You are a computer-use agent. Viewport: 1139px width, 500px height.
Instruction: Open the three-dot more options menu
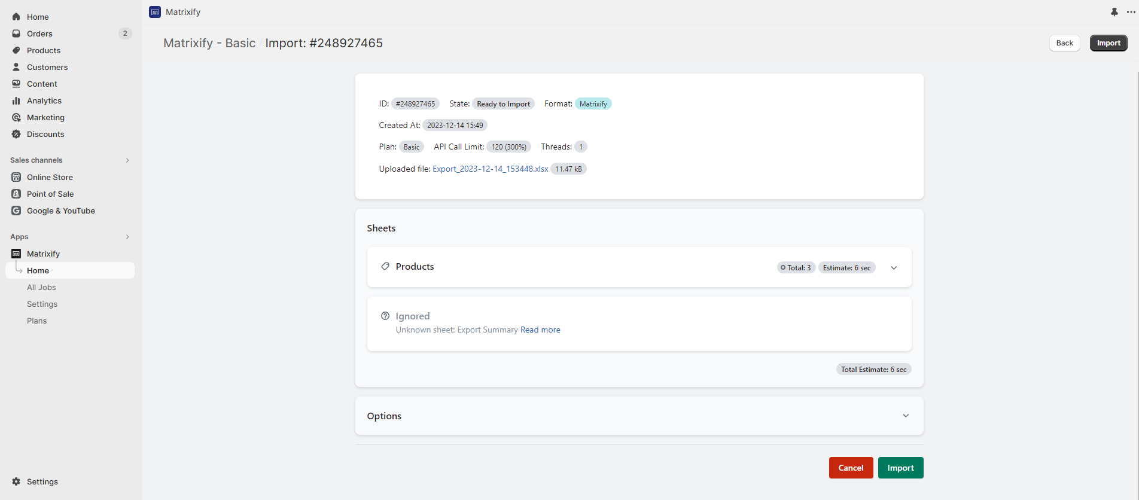coord(1130,12)
